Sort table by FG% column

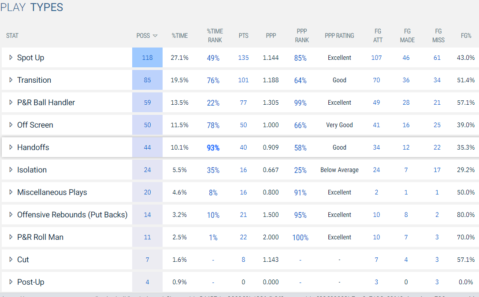pyautogui.click(x=466, y=36)
